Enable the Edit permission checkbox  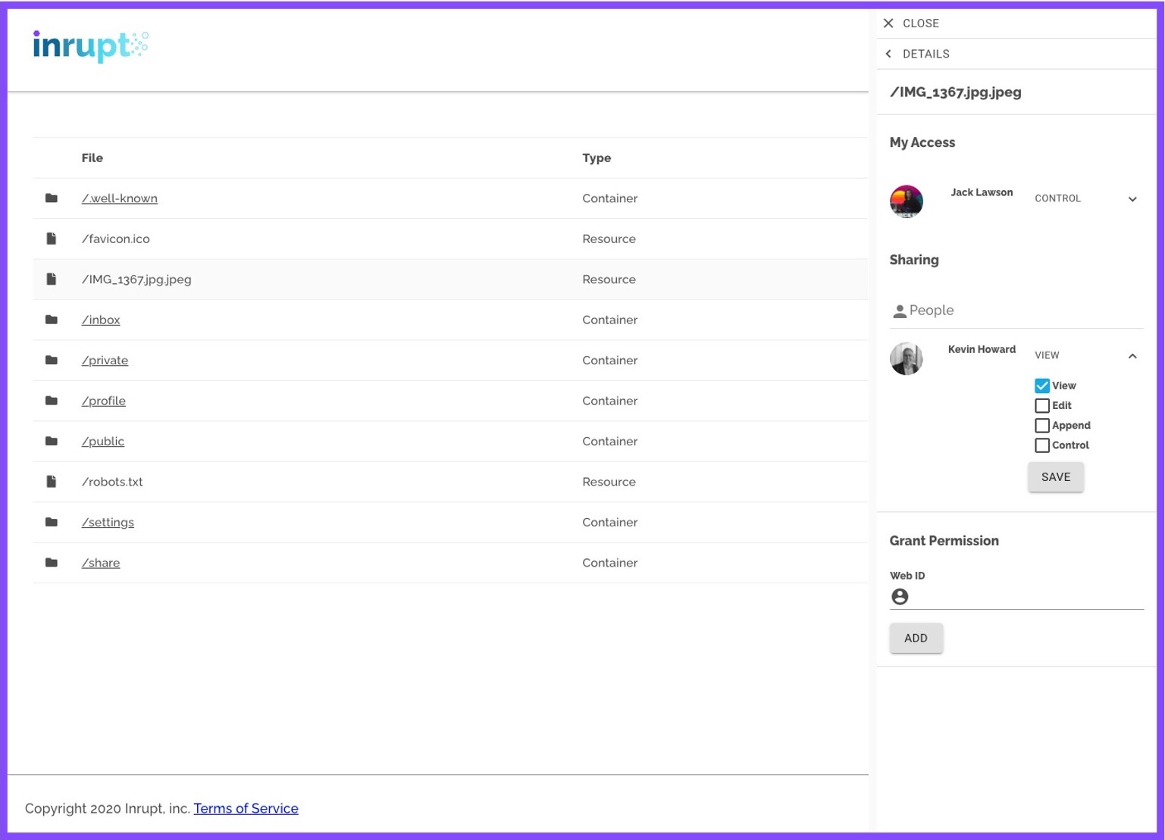pyautogui.click(x=1042, y=406)
